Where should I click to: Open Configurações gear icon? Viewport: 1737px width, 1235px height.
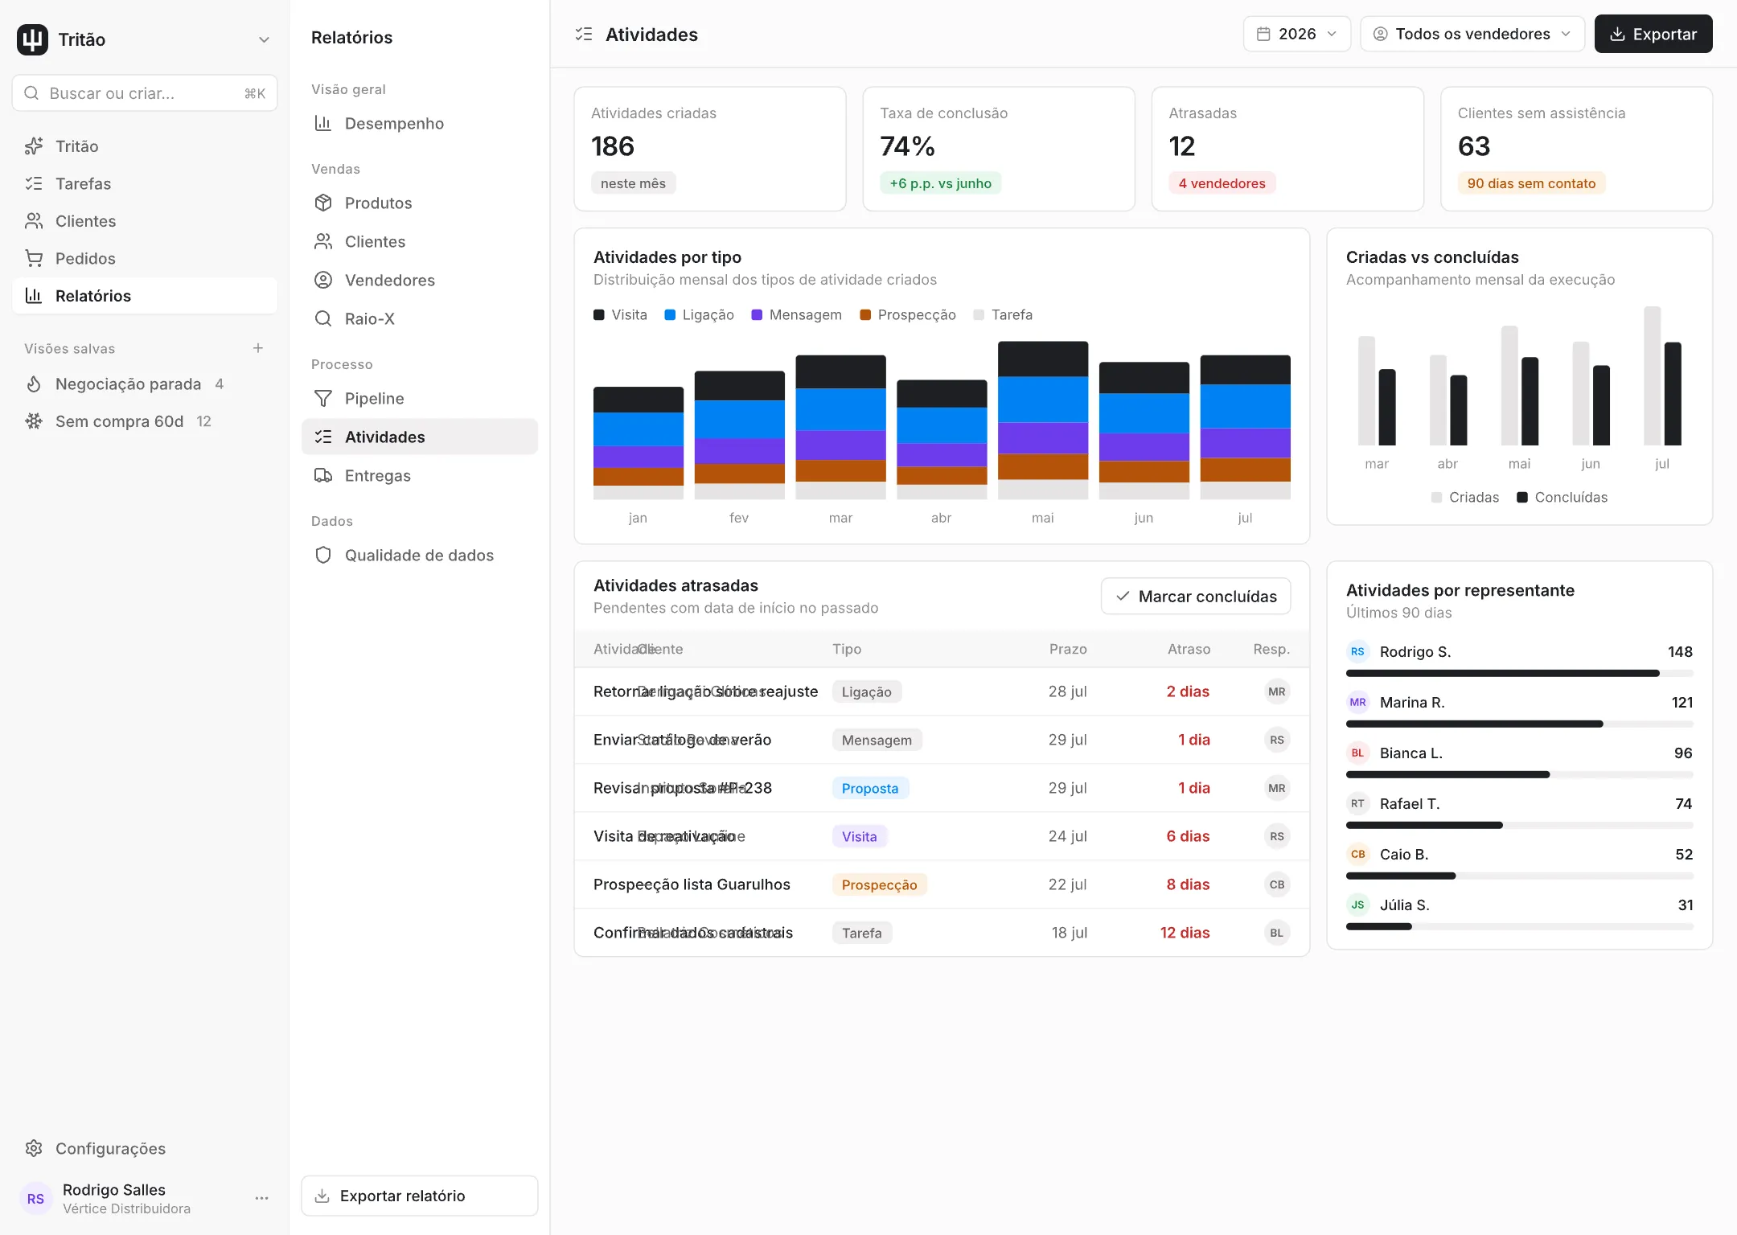click(34, 1148)
